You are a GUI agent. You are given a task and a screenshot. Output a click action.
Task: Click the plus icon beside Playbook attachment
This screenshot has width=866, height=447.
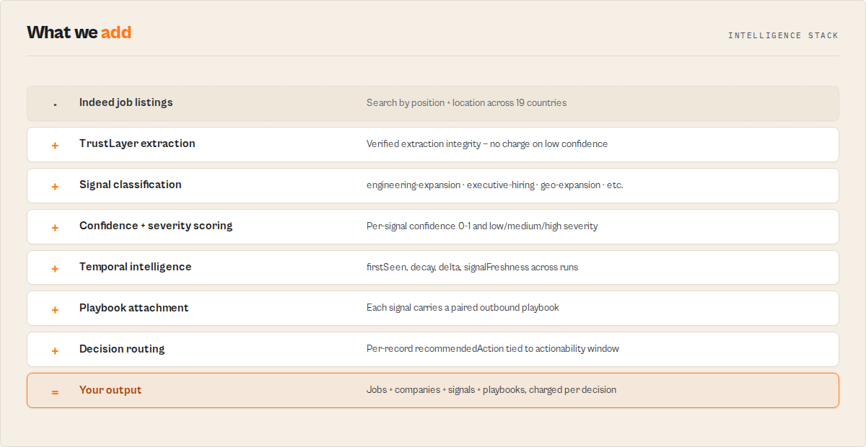tap(55, 309)
